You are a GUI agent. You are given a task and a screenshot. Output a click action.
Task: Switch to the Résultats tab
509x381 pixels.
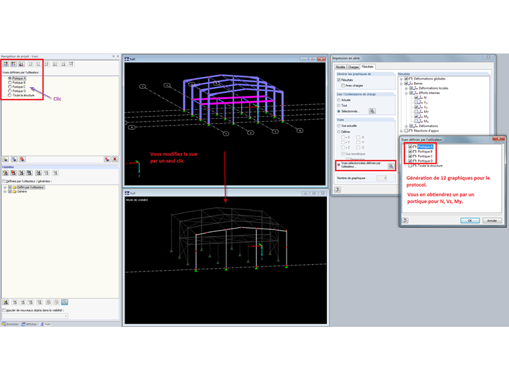click(368, 66)
